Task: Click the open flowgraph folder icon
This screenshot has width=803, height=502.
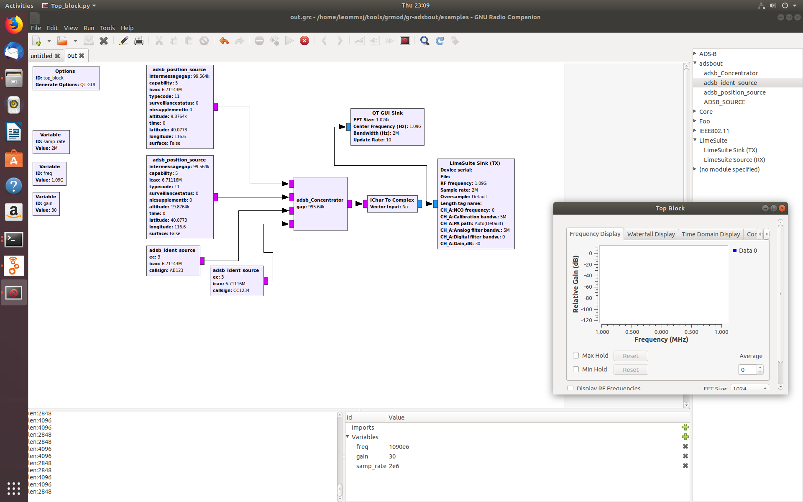Action: pyautogui.click(x=62, y=41)
